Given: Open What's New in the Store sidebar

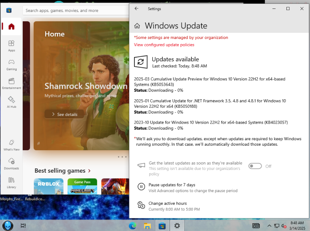Looking at the screenshot, I should (x=11, y=145).
